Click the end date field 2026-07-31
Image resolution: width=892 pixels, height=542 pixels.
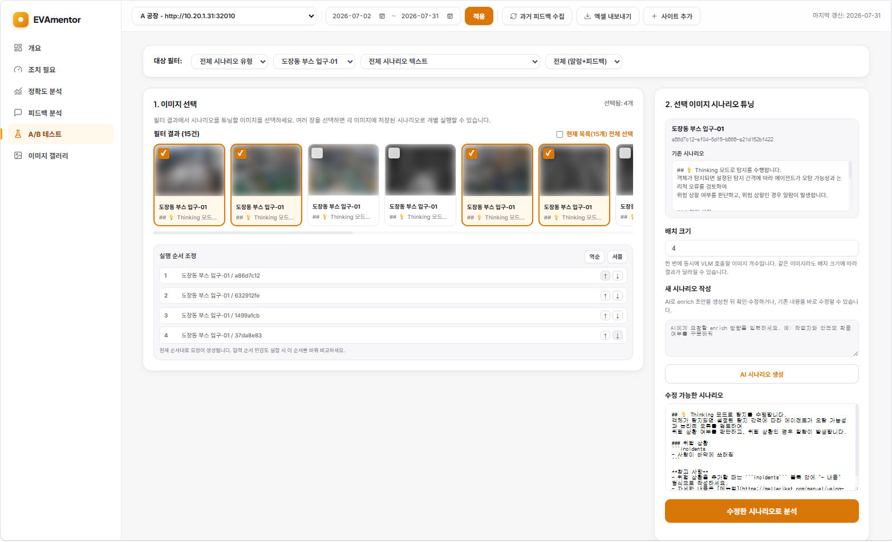[x=420, y=16]
